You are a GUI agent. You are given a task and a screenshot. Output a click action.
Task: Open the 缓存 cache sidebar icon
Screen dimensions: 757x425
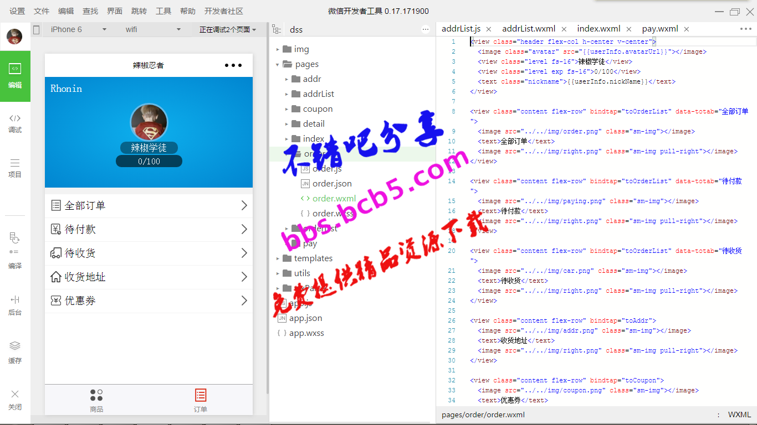pyautogui.click(x=15, y=353)
